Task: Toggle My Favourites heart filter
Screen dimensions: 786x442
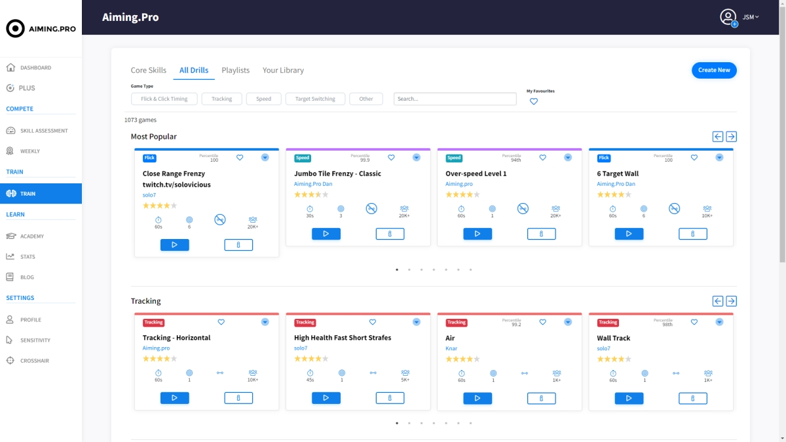Action: (534, 101)
